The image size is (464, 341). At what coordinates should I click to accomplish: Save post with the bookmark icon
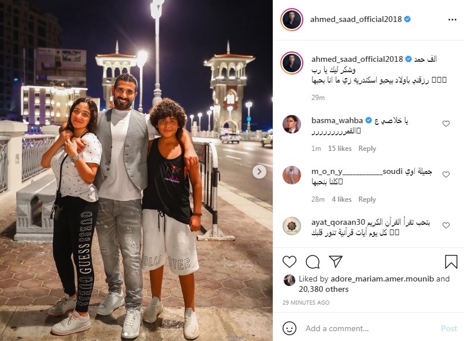[451, 262]
